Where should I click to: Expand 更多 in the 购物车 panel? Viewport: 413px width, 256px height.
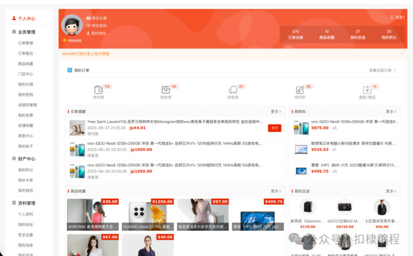(x=391, y=111)
